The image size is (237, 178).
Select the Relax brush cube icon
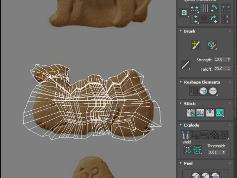click(212, 45)
